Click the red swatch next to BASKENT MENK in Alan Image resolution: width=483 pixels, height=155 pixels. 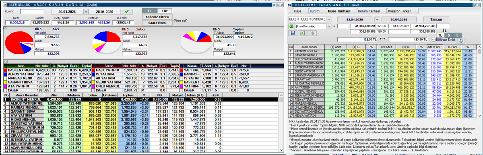pos(5,70)
